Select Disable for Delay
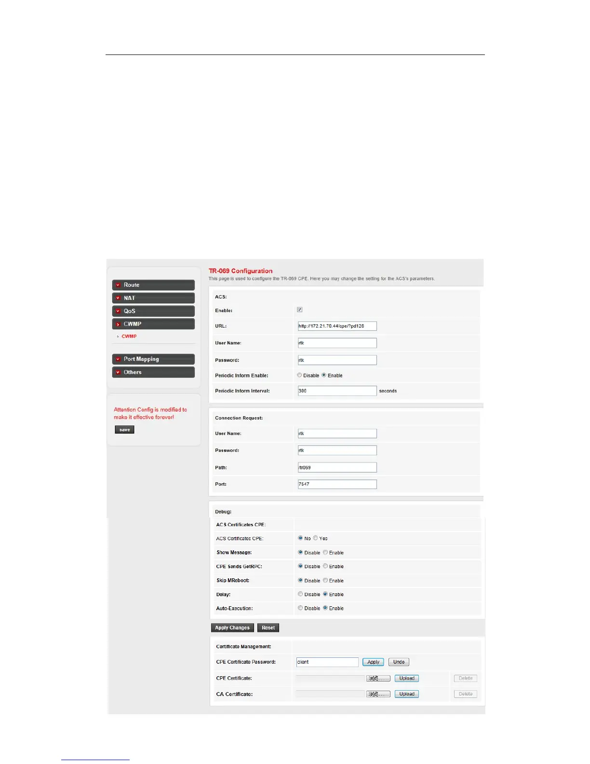 click(300, 594)
